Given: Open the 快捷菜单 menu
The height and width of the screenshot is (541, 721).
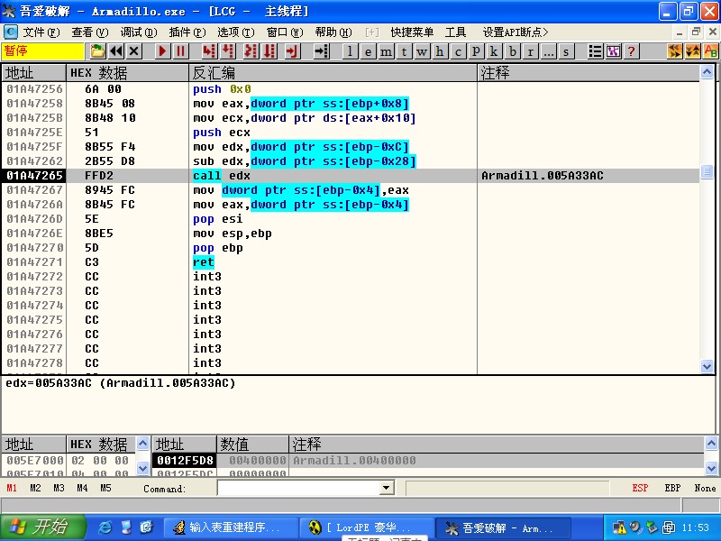Looking at the screenshot, I should pyautogui.click(x=412, y=32).
